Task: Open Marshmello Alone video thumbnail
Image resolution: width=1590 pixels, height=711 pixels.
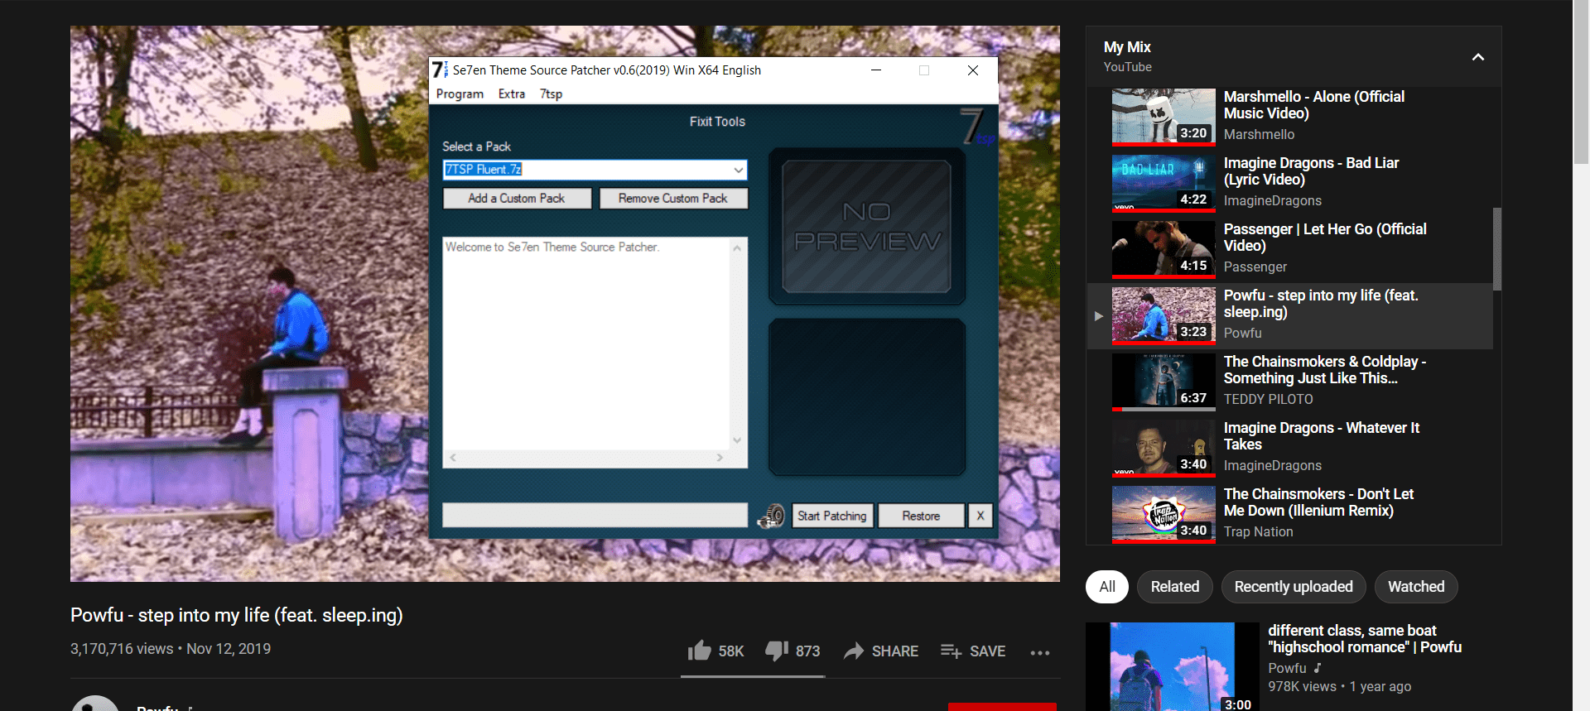Action: click(x=1164, y=117)
